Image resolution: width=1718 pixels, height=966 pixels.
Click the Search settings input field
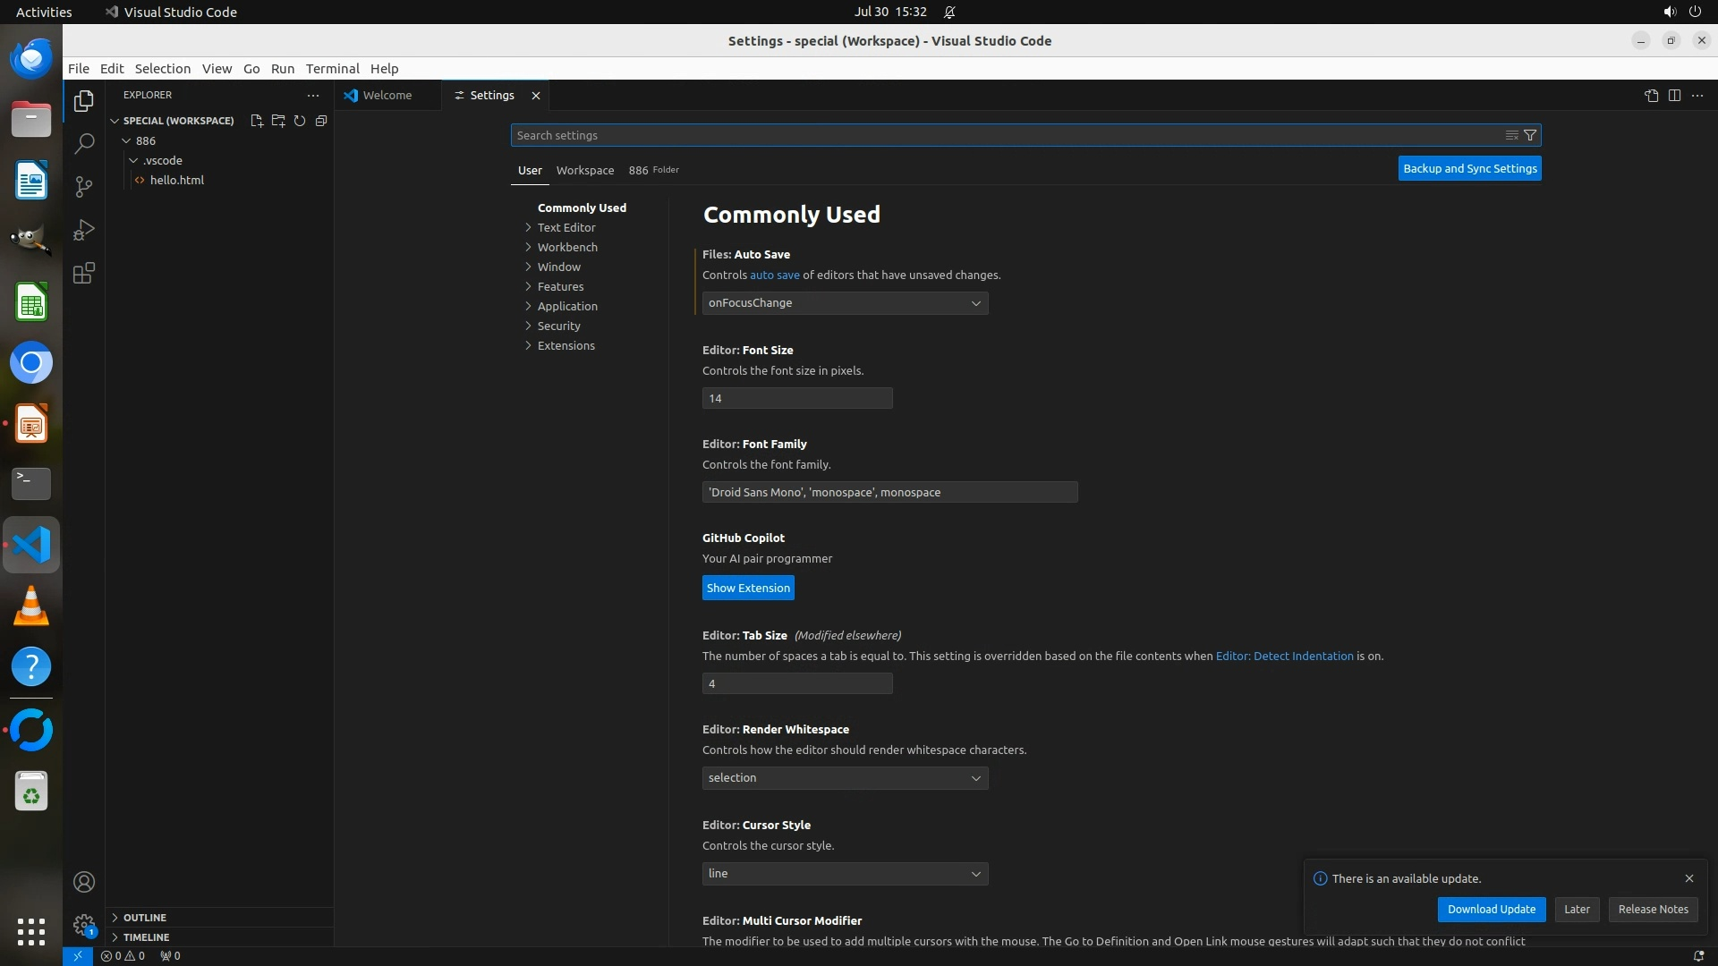coord(1002,135)
